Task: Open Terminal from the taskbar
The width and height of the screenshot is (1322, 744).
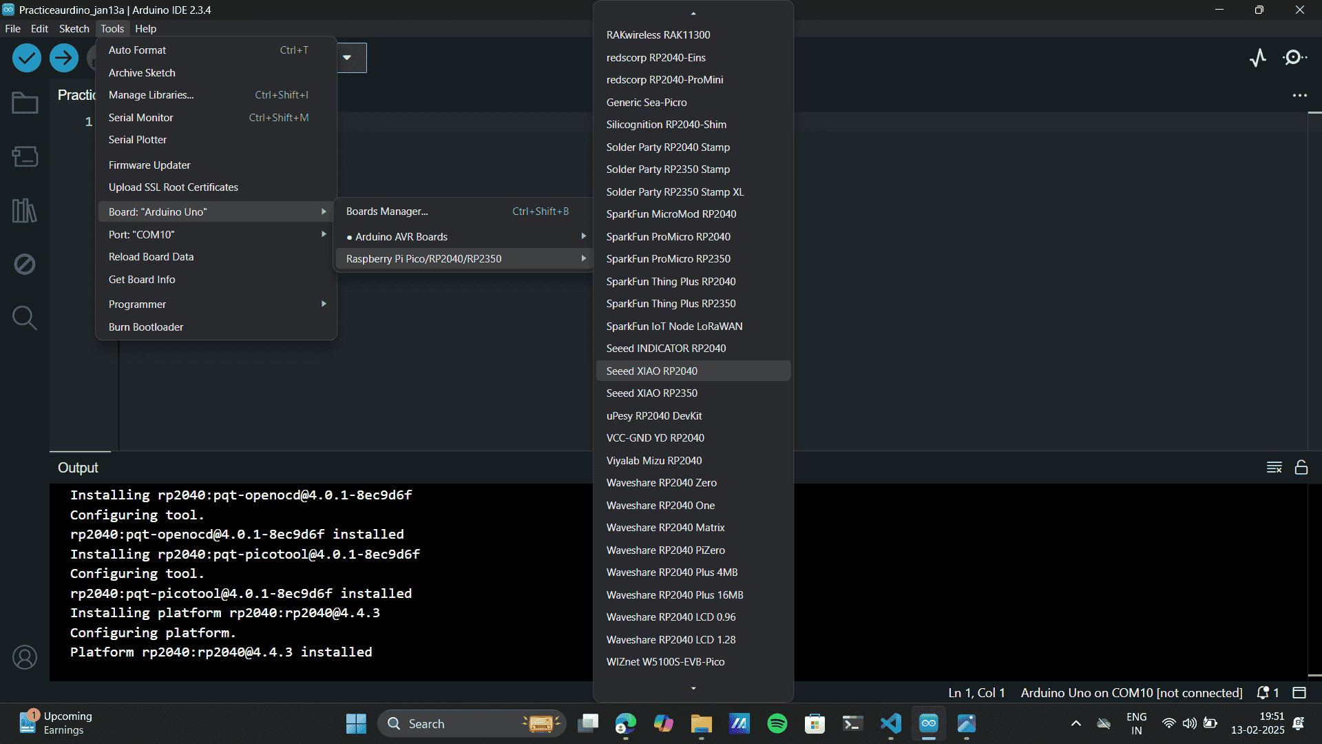Action: point(853,723)
